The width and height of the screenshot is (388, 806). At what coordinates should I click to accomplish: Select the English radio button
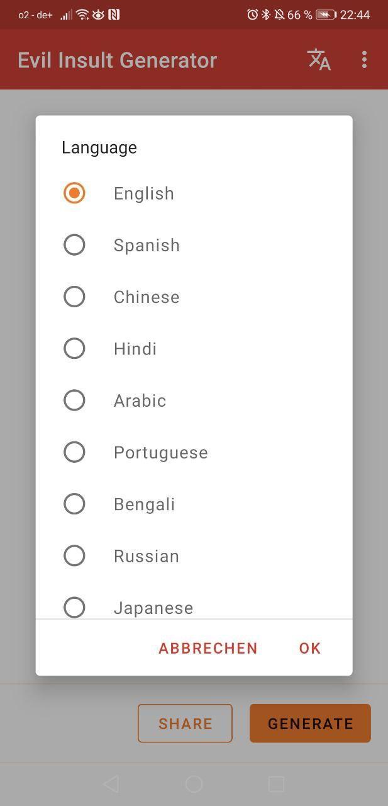coord(74,193)
